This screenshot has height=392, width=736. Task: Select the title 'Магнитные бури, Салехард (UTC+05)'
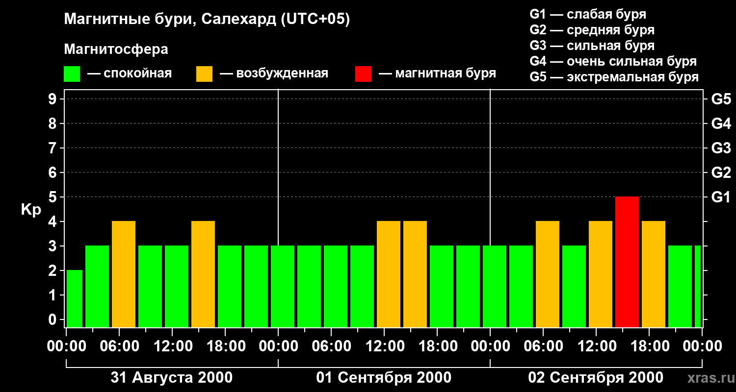207,20
